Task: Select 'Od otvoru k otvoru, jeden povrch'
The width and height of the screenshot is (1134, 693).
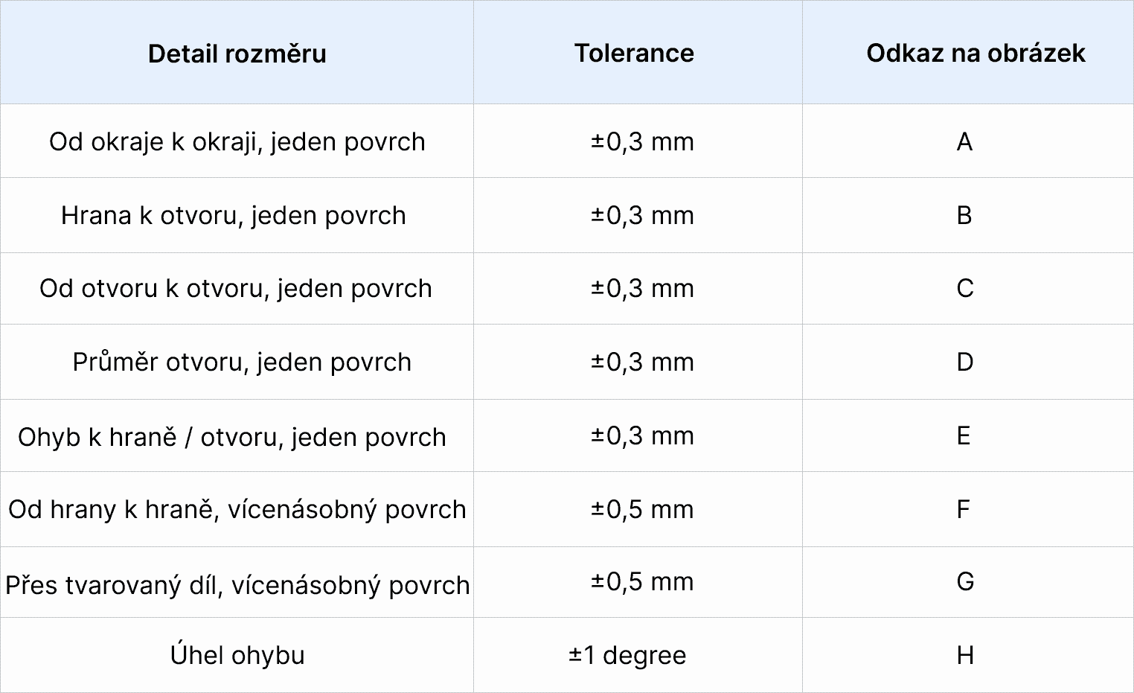Action: (x=236, y=288)
